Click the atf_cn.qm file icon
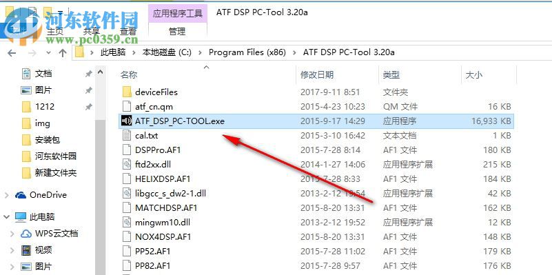Screen dimensions: 552x275 (127, 107)
